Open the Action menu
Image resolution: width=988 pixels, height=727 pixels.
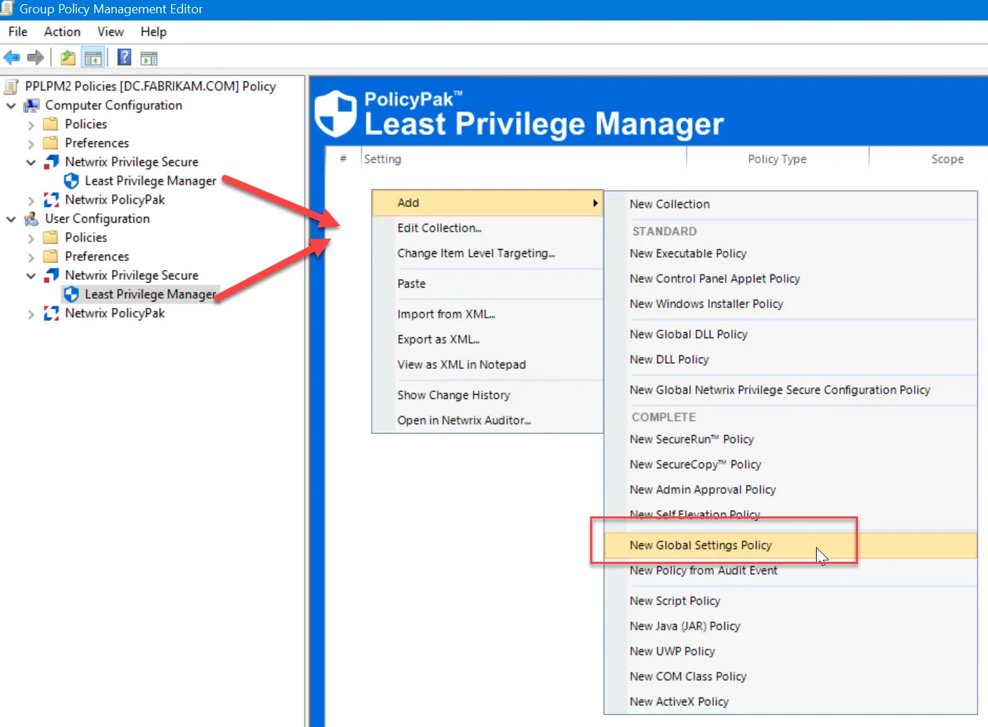(62, 31)
